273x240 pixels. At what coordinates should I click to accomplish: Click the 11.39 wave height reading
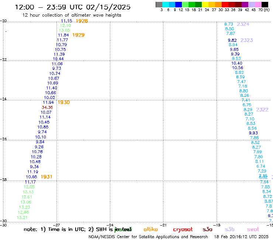[x=59, y=54]
